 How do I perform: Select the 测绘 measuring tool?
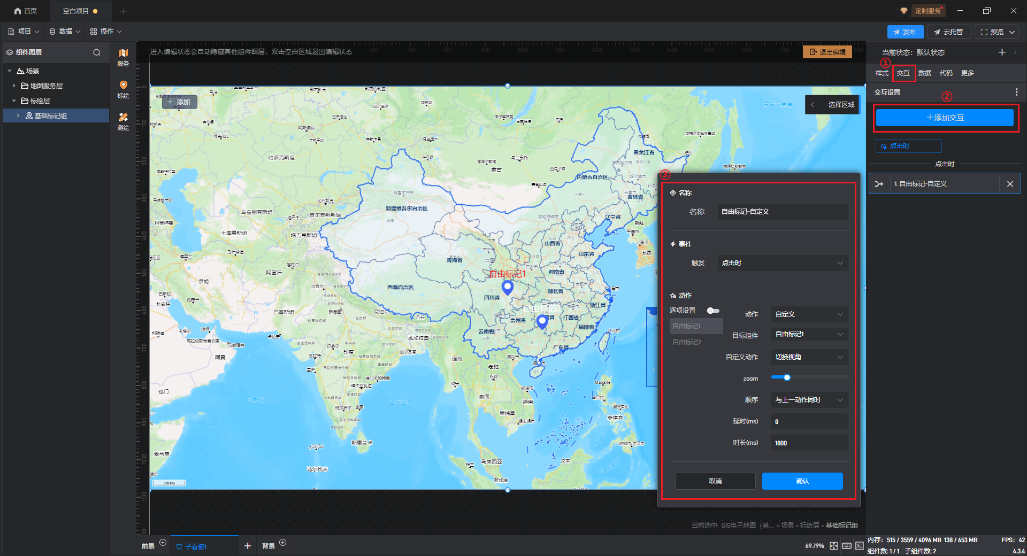(x=123, y=121)
